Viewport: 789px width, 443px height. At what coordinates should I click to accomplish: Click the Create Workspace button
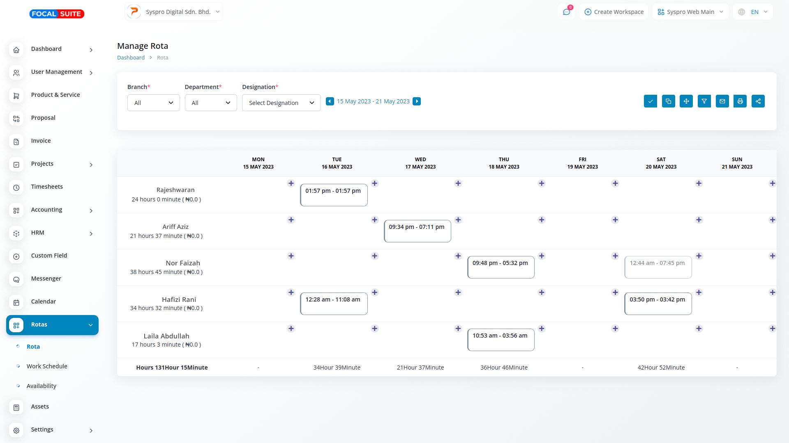click(614, 12)
